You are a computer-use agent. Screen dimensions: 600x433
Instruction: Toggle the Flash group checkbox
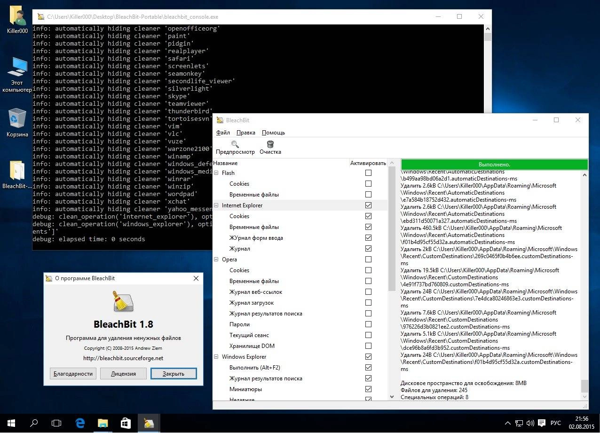368,173
